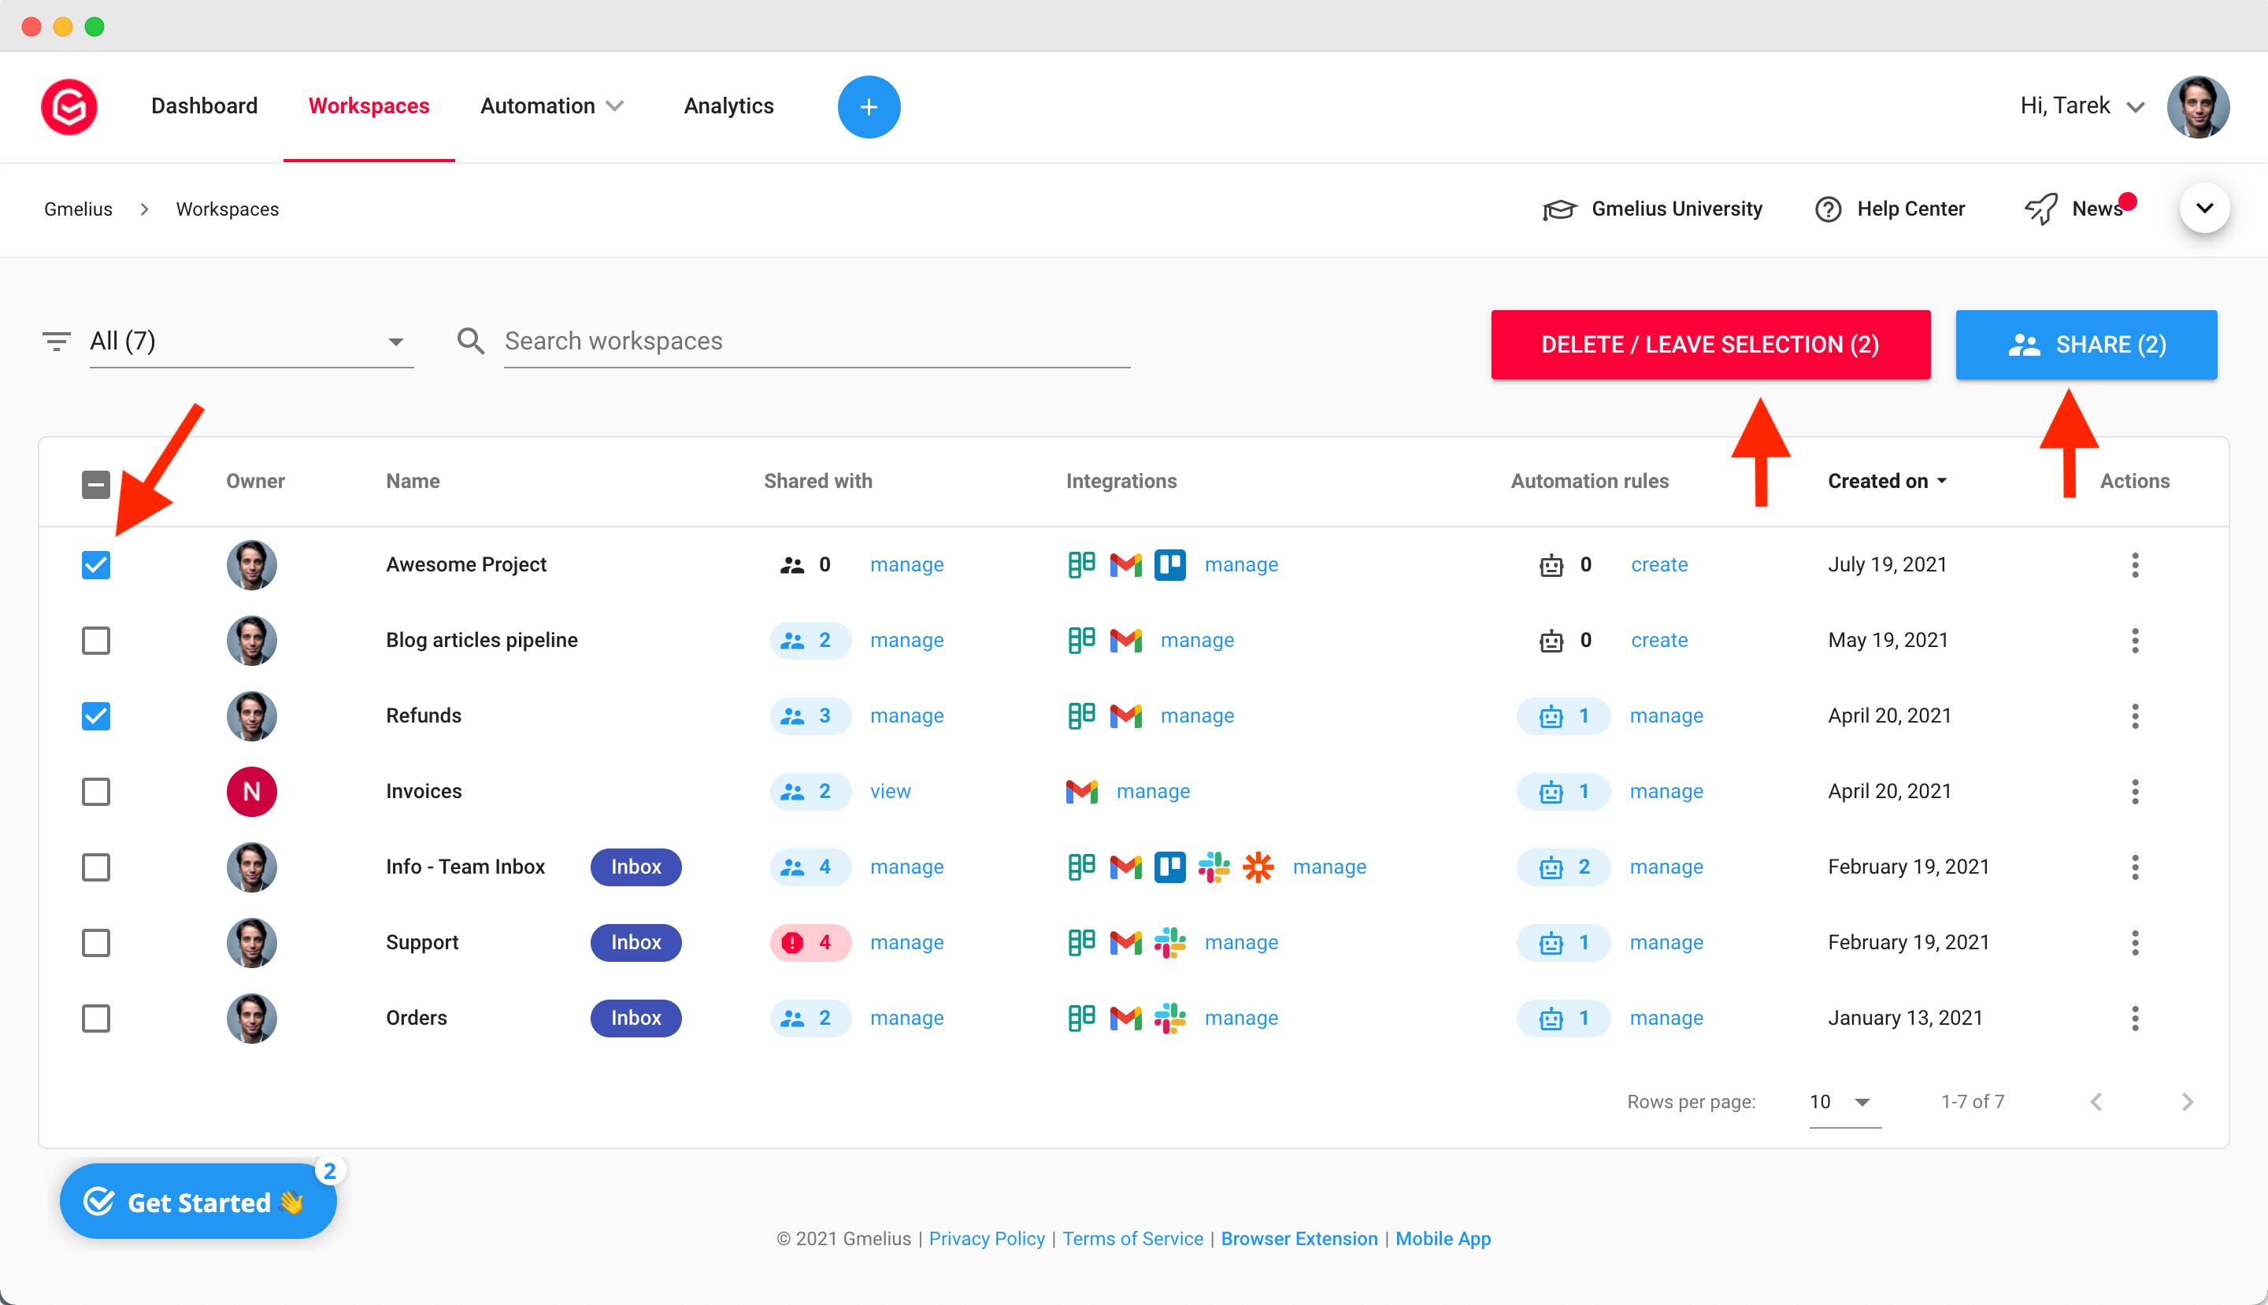Screen dimensions: 2268x1305
Task: Open Privacy Policy link in footer
Action: pos(987,1239)
